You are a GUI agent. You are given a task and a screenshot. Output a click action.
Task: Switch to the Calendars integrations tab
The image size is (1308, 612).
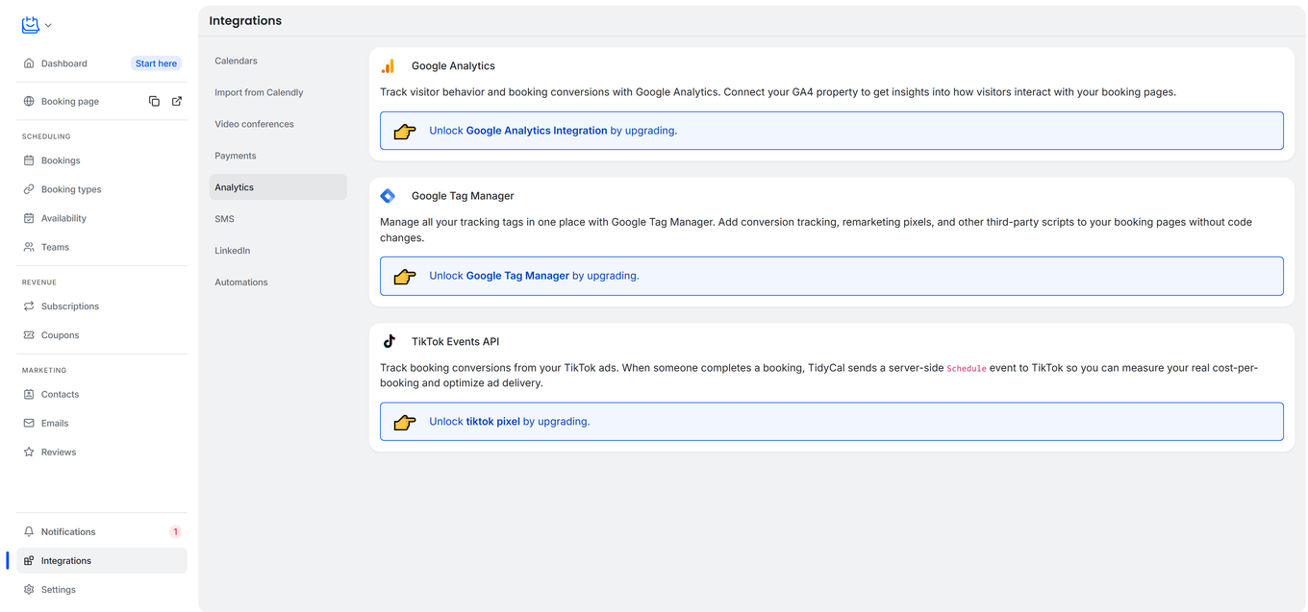278,61
